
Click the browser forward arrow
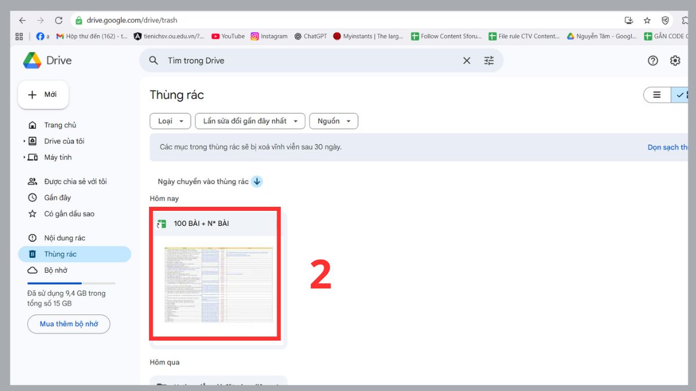[x=40, y=20]
